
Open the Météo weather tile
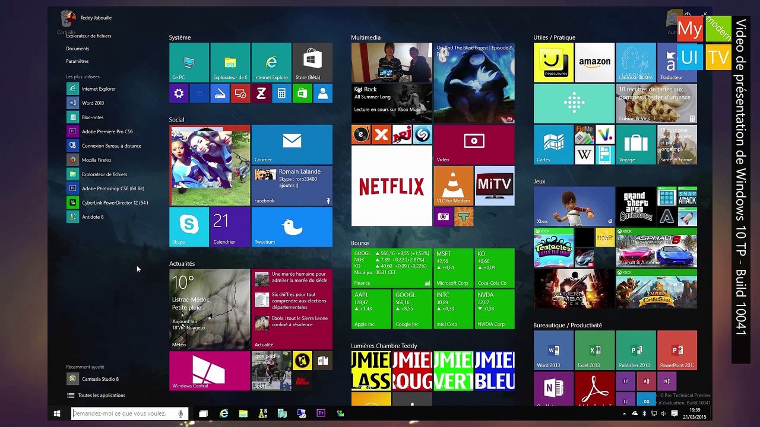pyautogui.click(x=210, y=309)
